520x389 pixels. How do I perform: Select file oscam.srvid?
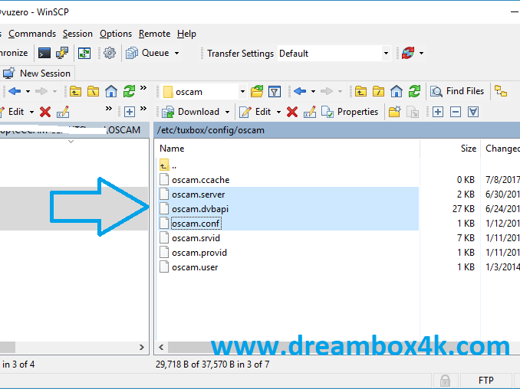point(196,238)
